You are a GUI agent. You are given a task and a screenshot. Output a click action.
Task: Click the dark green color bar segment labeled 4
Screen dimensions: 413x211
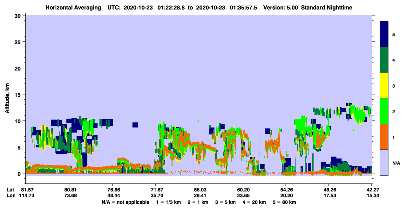(x=384, y=60)
